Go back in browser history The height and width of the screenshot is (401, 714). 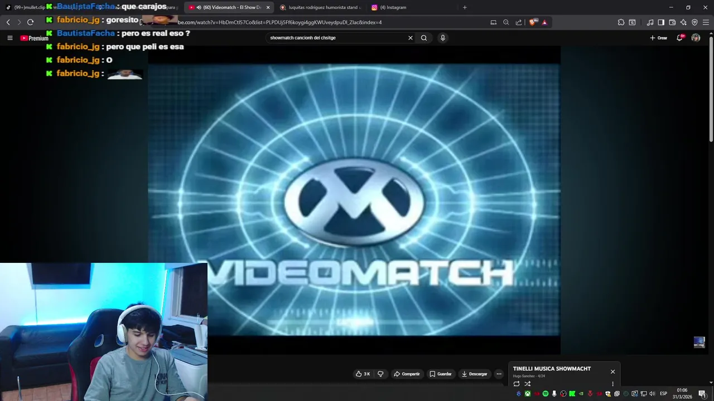click(x=8, y=22)
